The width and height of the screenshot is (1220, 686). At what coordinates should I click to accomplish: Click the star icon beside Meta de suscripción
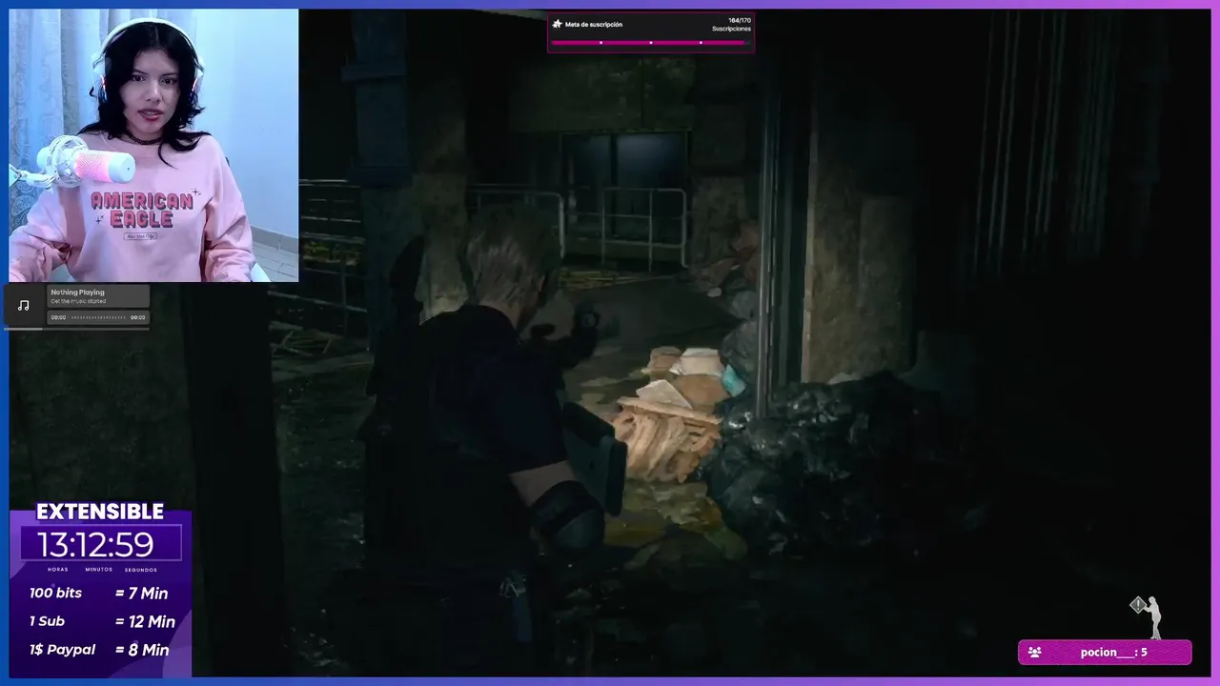click(x=558, y=24)
